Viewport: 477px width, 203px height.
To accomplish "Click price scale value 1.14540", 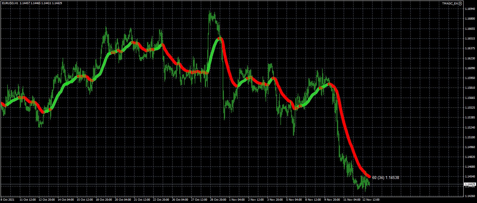I will [470, 177].
